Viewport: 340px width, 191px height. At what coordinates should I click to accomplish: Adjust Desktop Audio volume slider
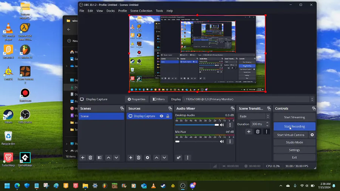point(197,125)
